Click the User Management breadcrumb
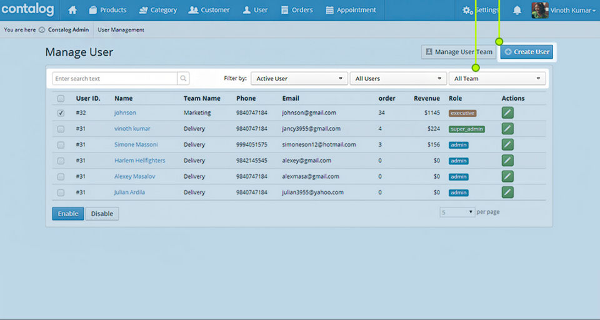The width and height of the screenshot is (600, 320). point(121,30)
